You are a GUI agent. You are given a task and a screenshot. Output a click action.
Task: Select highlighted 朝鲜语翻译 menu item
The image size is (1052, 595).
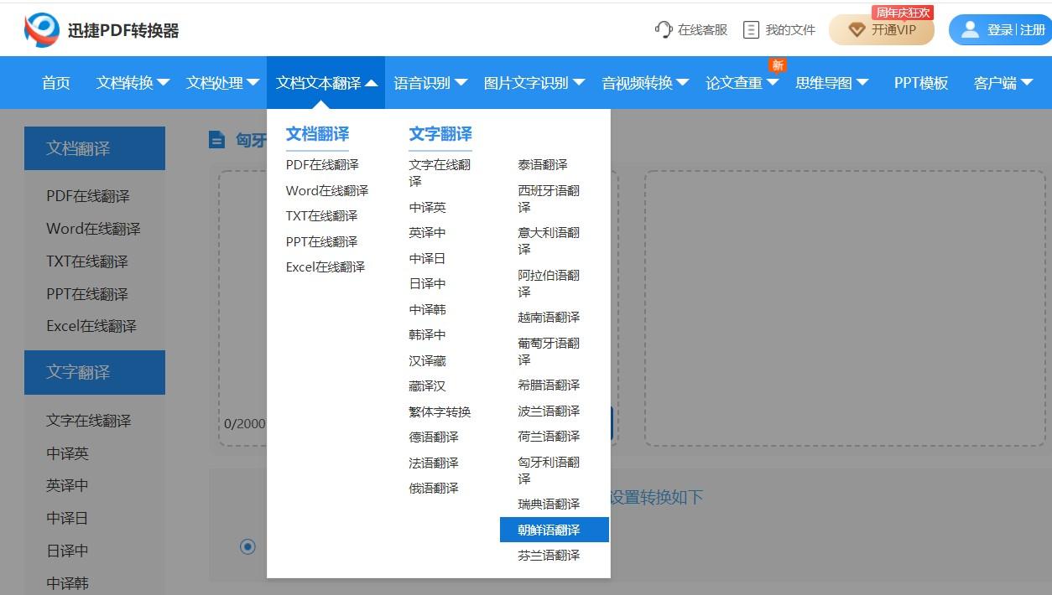[x=555, y=530]
